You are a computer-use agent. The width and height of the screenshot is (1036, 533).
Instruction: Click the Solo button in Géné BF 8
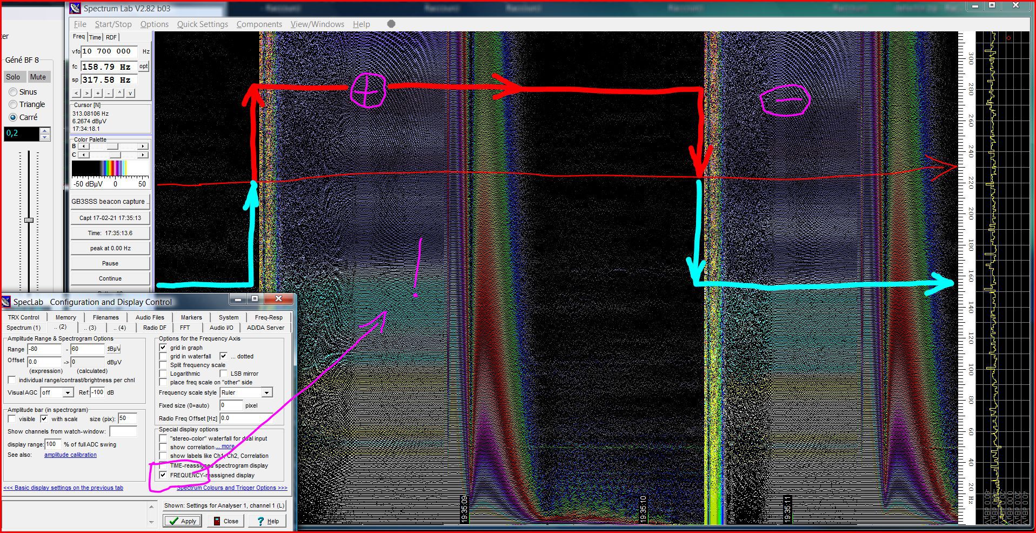click(14, 77)
